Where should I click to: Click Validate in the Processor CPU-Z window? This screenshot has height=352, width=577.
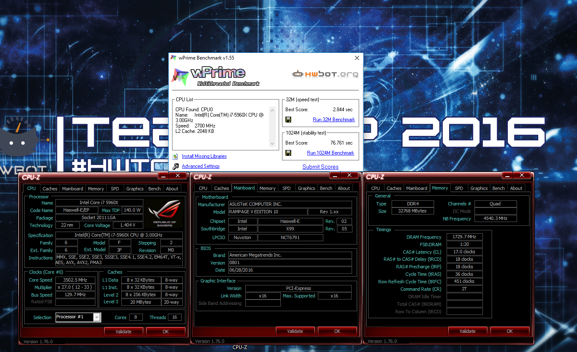[123, 332]
